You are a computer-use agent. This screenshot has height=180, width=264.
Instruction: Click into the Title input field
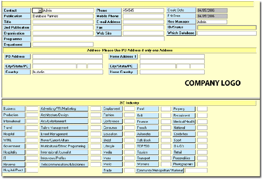coord(63,22)
